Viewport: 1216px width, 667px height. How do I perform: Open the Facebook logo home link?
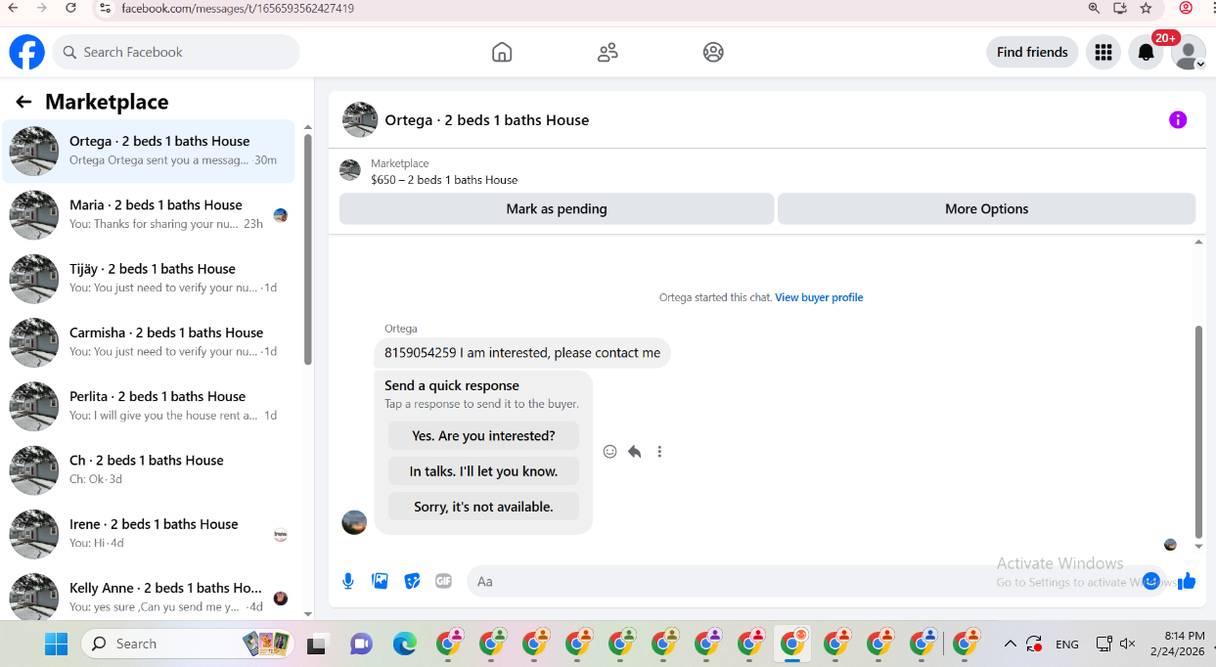click(x=27, y=52)
